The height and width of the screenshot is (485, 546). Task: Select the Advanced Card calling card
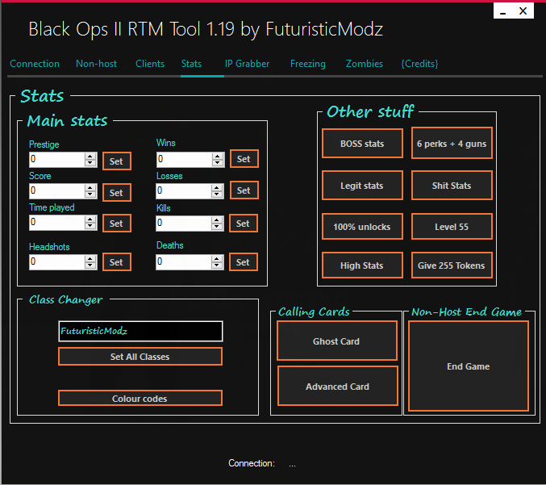pyautogui.click(x=337, y=386)
